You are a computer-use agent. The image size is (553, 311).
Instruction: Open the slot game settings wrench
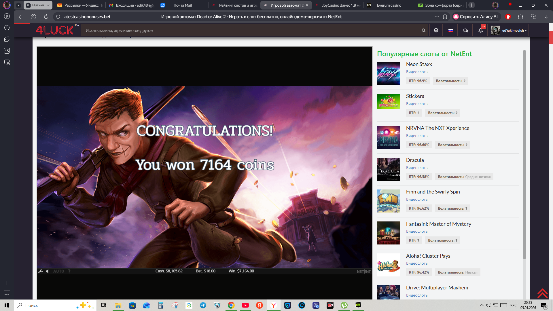click(x=40, y=271)
